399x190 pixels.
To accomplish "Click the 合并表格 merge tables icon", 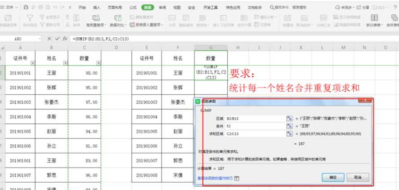I will (394, 18).
